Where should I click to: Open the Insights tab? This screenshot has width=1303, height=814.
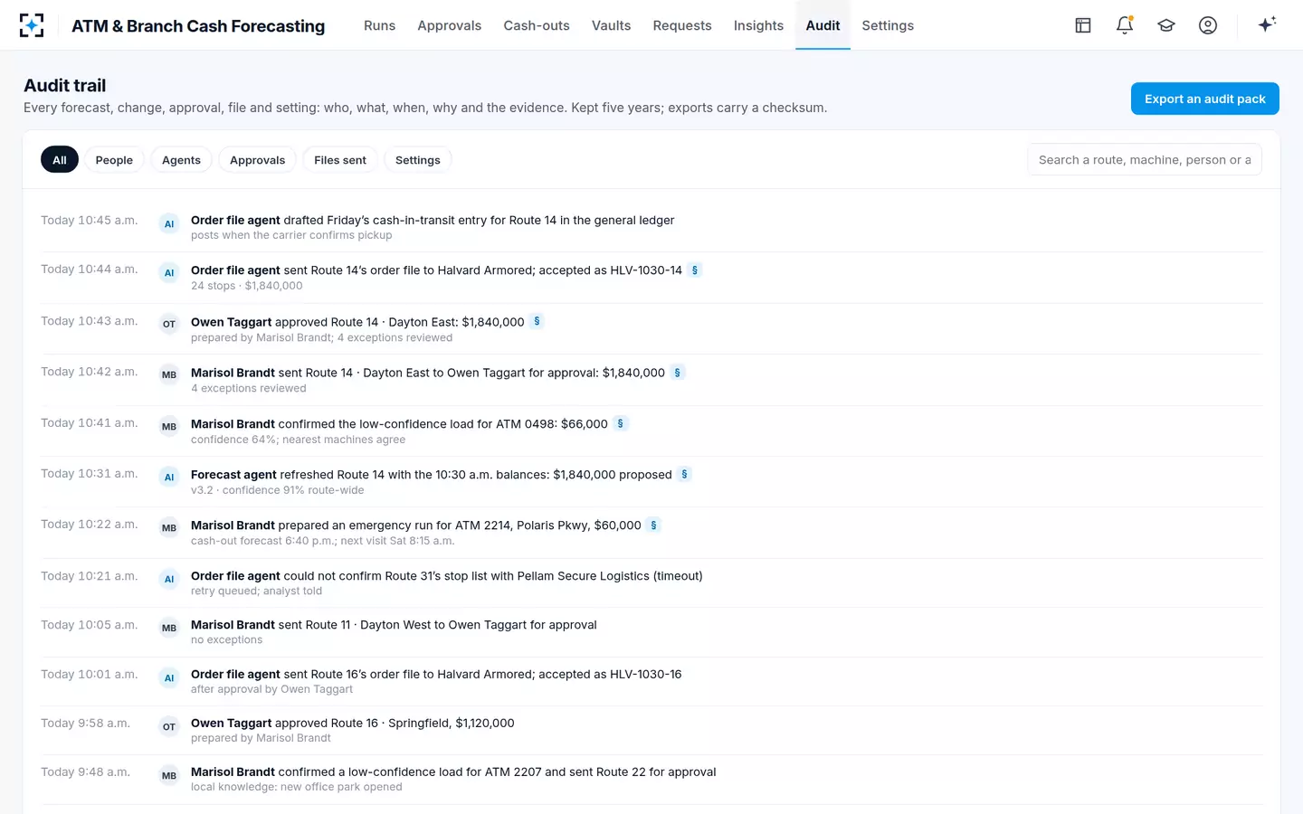click(758, 25)
